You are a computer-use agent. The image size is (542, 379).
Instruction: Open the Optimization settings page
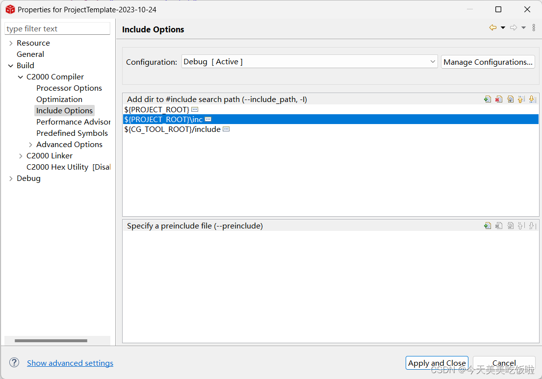59,100
